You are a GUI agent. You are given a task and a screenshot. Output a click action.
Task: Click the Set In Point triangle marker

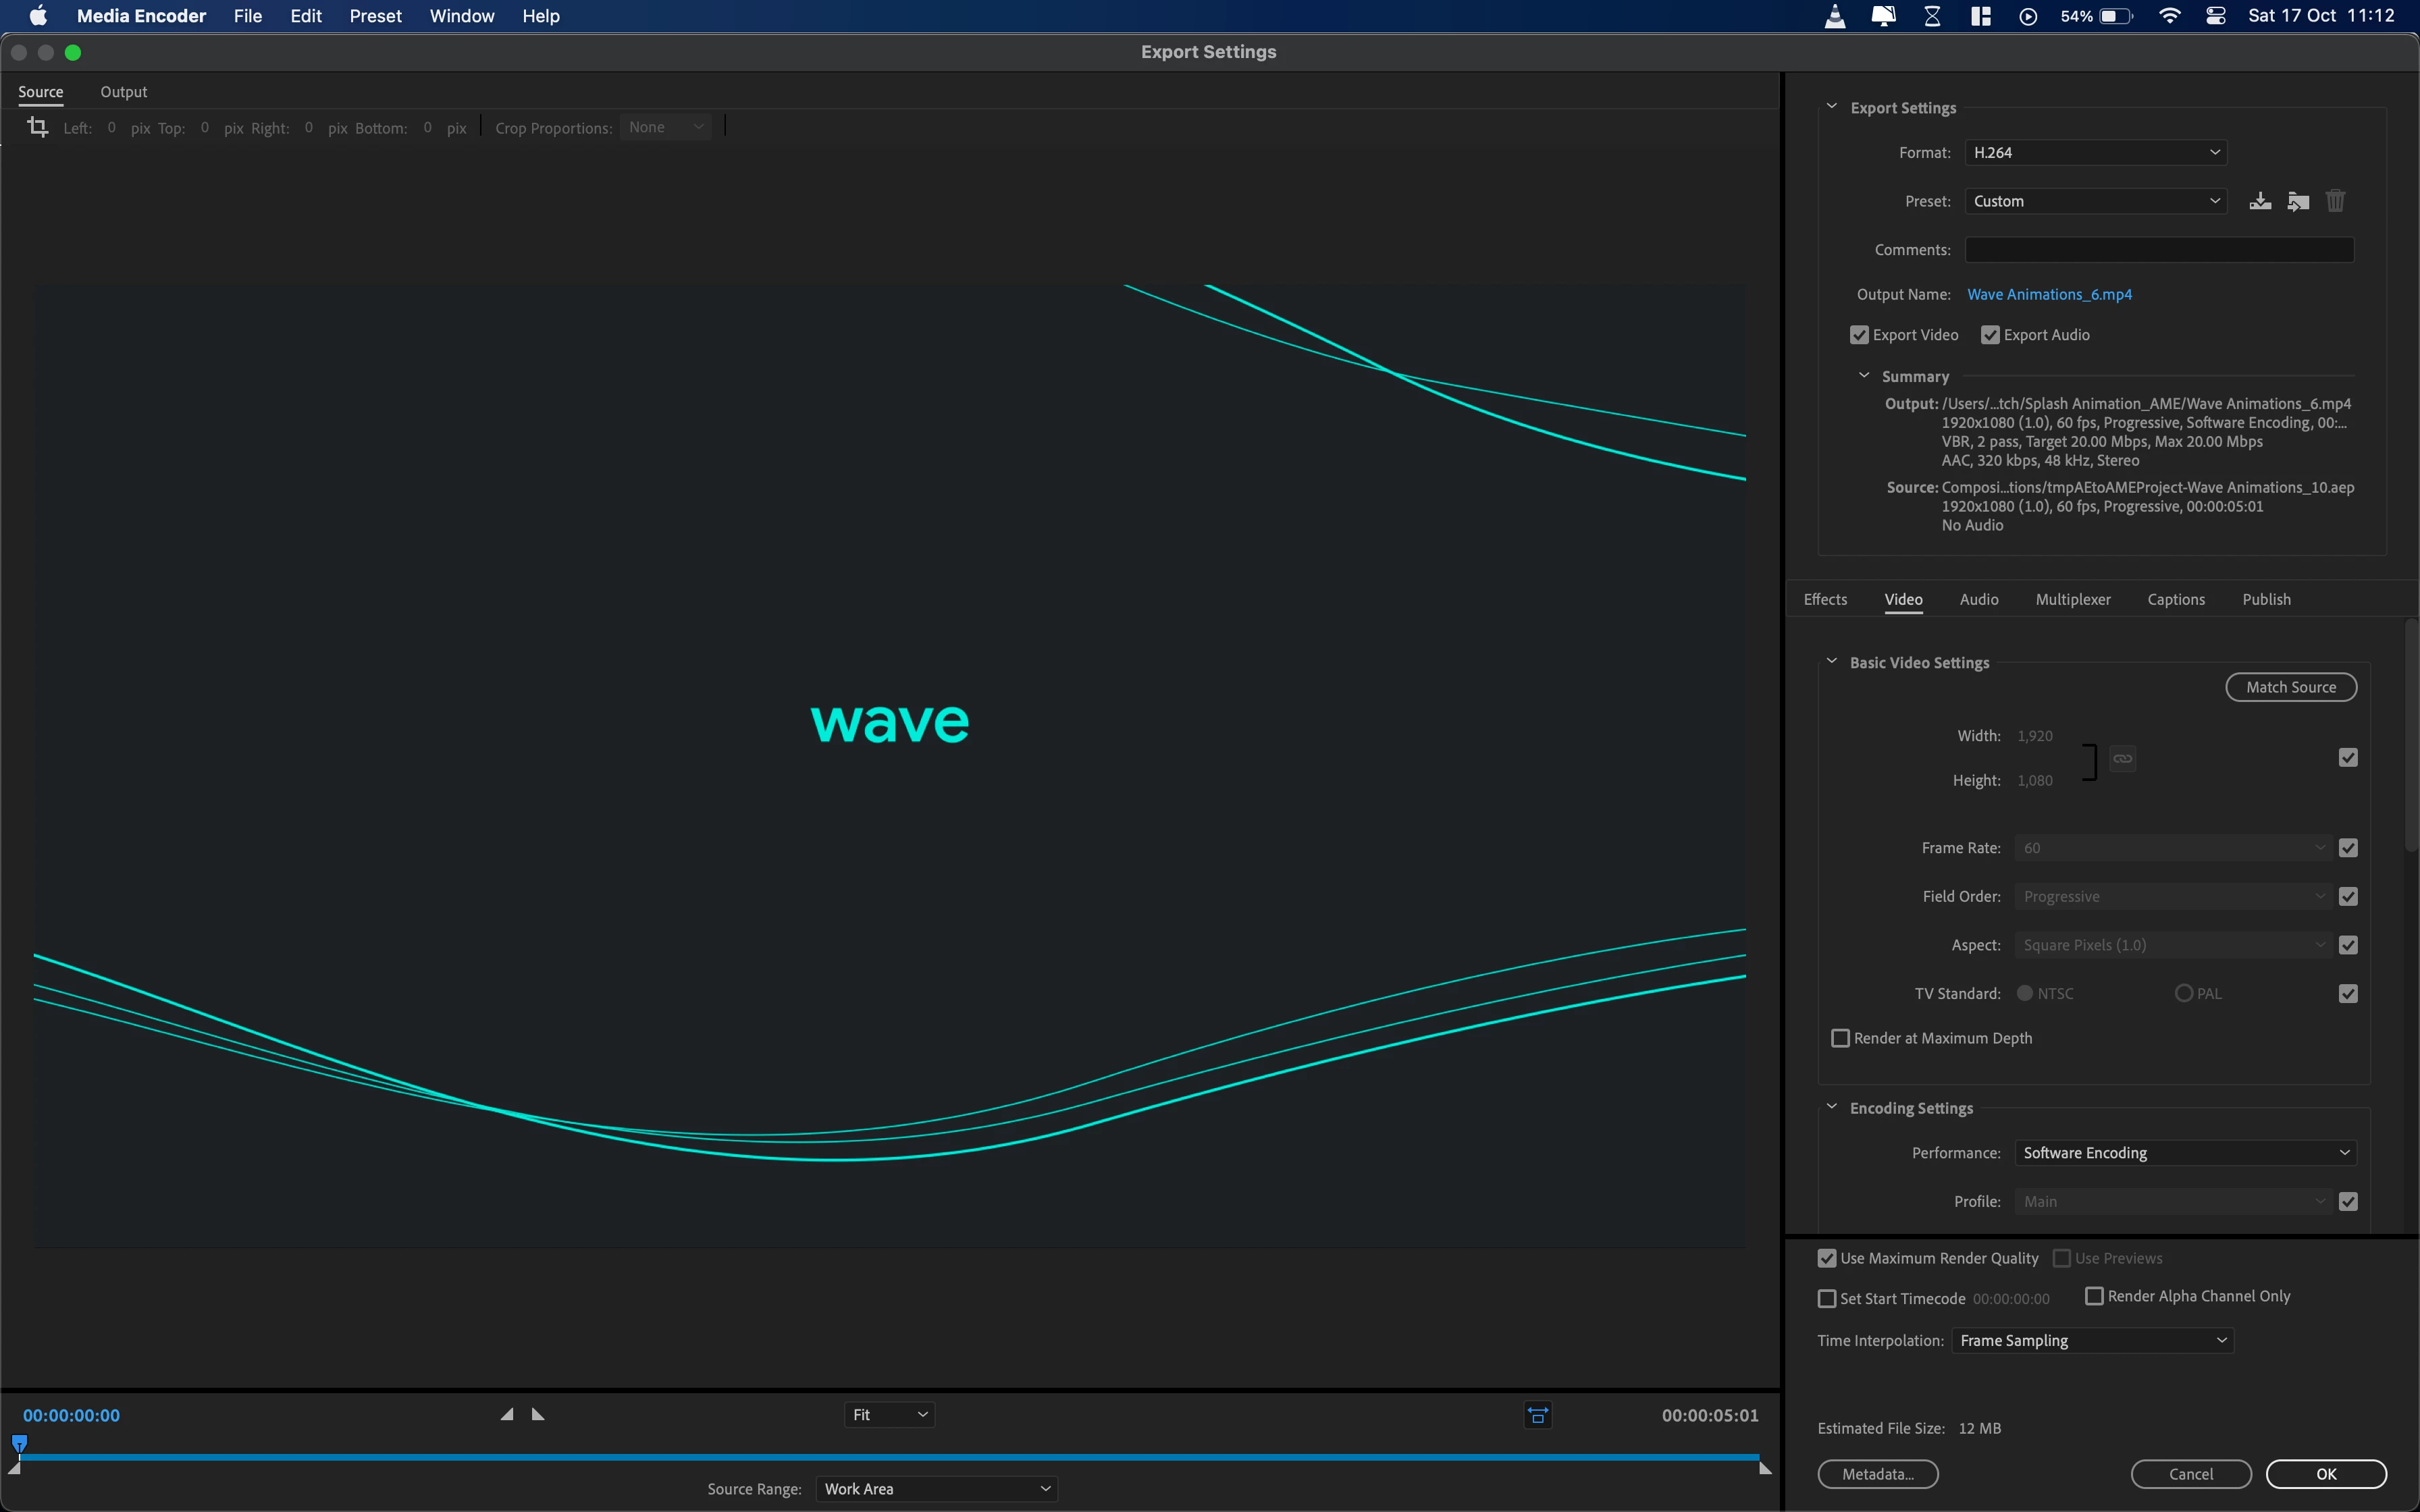(x=507, y=1414)
